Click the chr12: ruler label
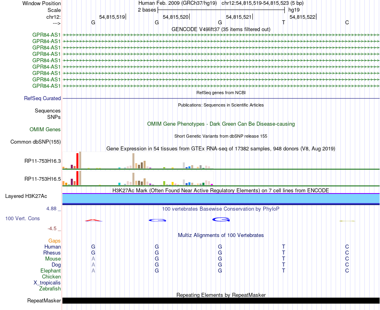 (53, 17)
